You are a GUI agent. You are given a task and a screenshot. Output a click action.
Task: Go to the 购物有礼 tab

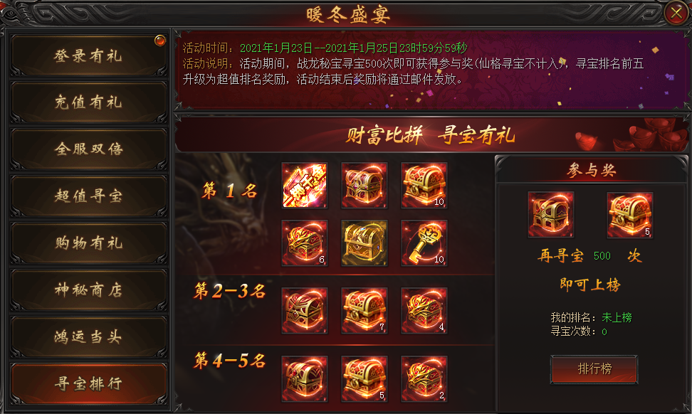(89, 243)
